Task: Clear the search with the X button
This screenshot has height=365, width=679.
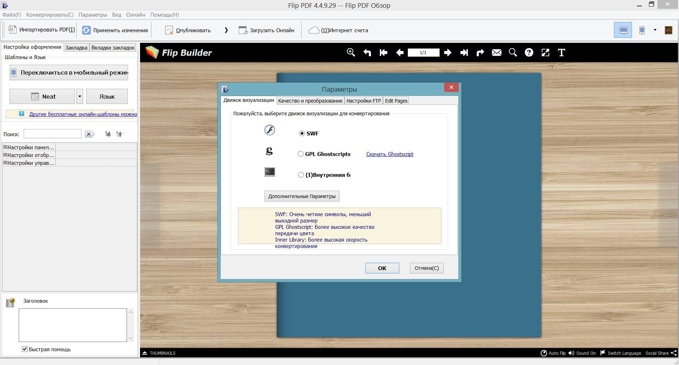Action: (x=89, y=134)
